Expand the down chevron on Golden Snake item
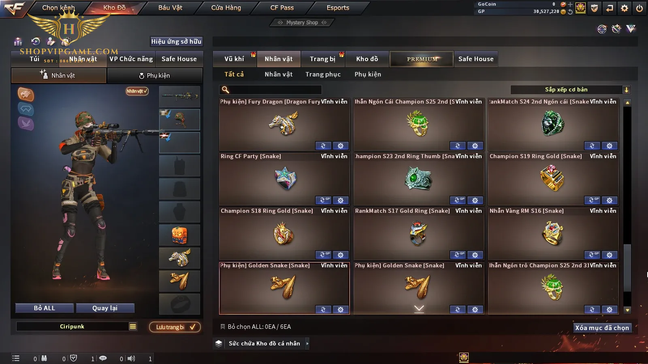Image resolution: width=648 pixels, height=364 pixels. (419, 309)
